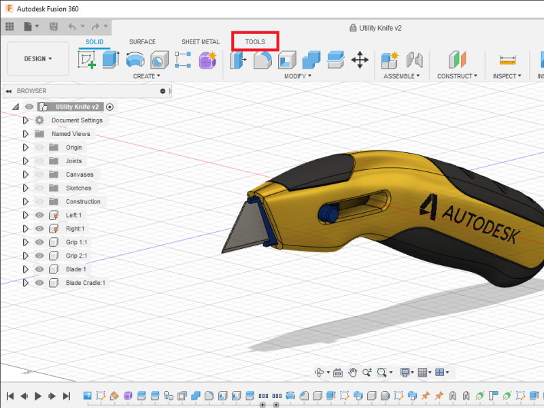This screenshot has height=408, width=544.
Task: Open the CONSTRUCT menu
Action: (457, 76)
